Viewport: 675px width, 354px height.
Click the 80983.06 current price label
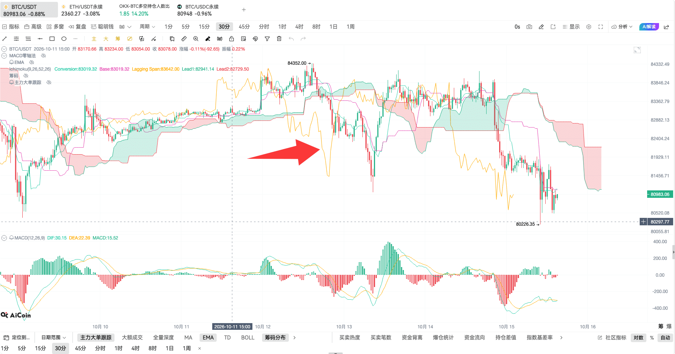tap(660, 194)
